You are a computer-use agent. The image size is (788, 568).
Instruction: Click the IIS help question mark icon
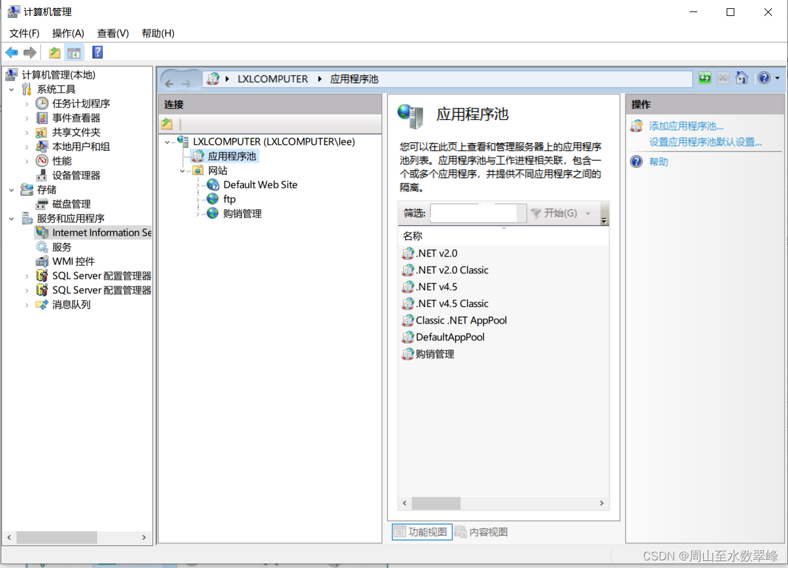click(x=764, y=78)
